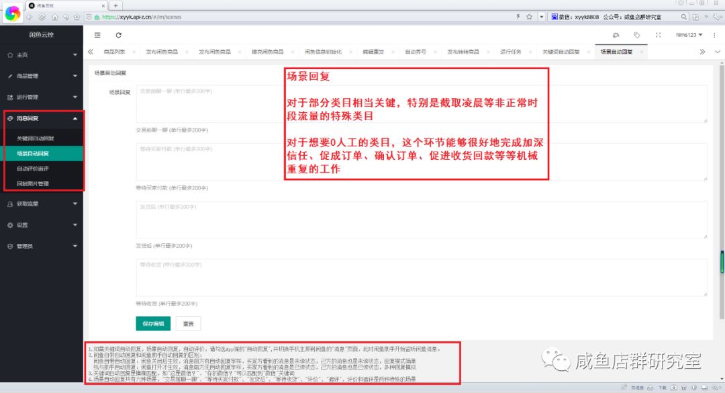725x393 pixels.
Task: Click the green 保存编辑 button
Action: point(153,323)
